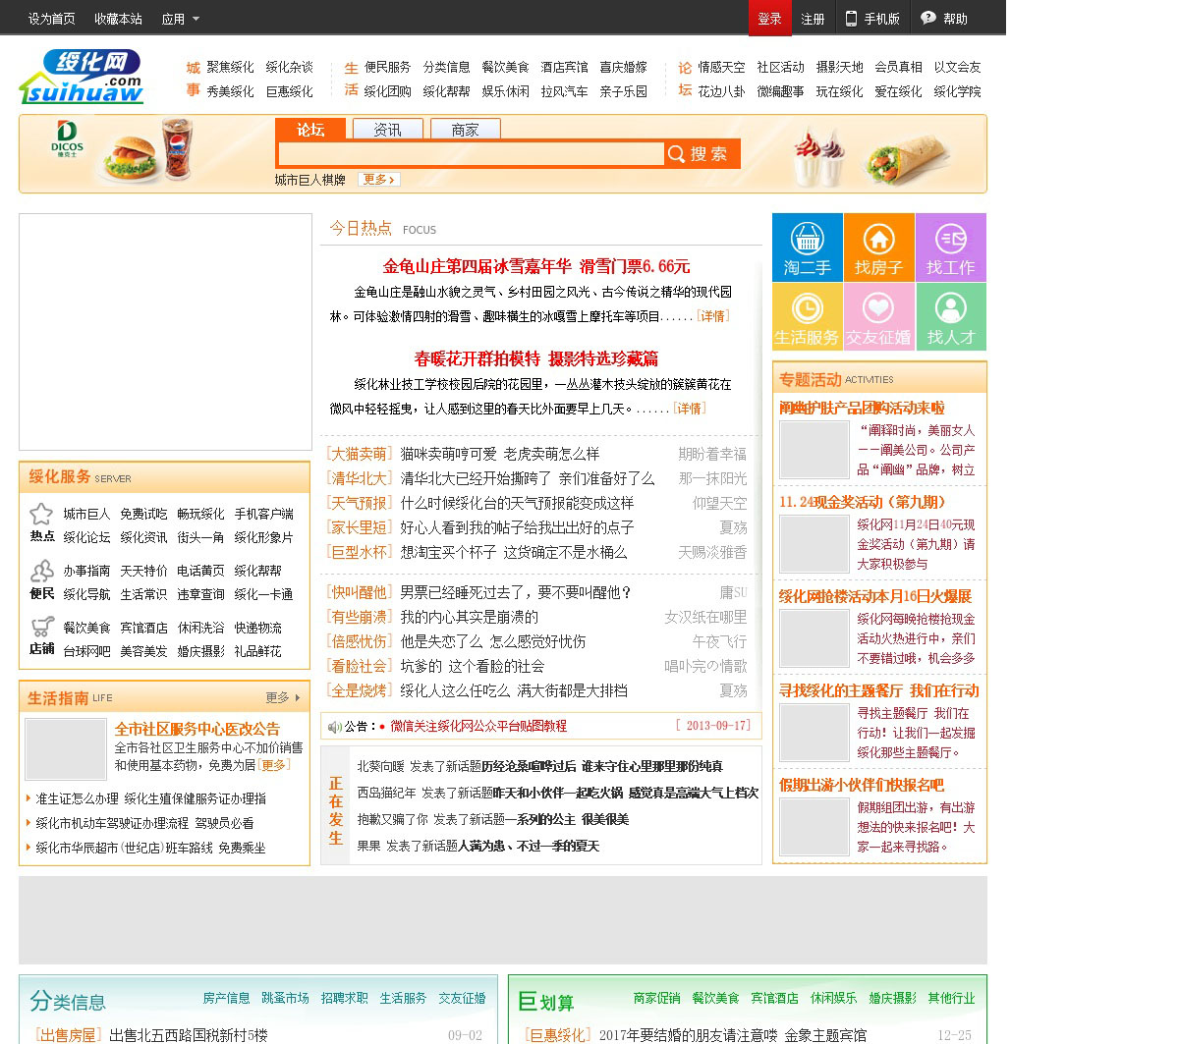This screenshot has width=1179, height=1044.
Task: Open the 找人才 person icon tile
Action: click(x=950, y=316)
